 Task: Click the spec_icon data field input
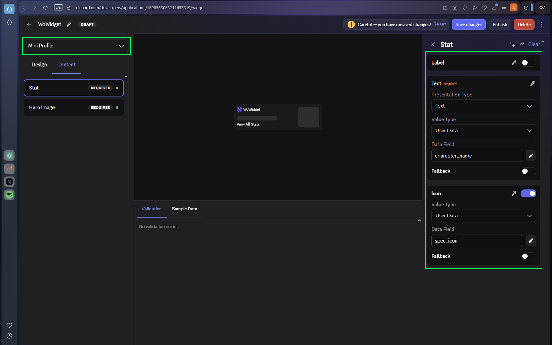(477, 240)
